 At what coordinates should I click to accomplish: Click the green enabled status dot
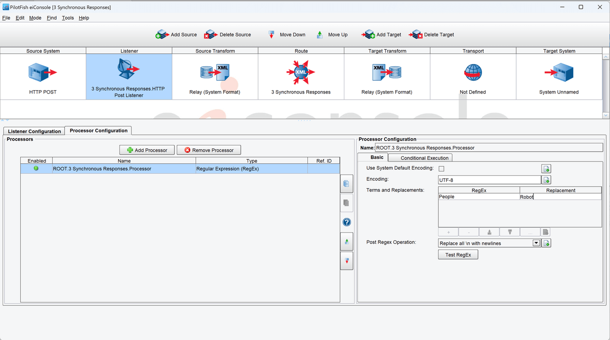pyautogui.click(x=36, y=168)
